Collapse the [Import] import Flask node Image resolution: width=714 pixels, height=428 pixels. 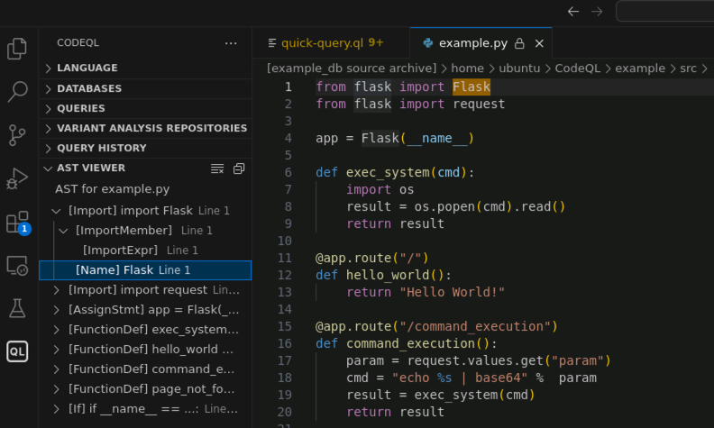pyautogui.click(x=56, y=211)
